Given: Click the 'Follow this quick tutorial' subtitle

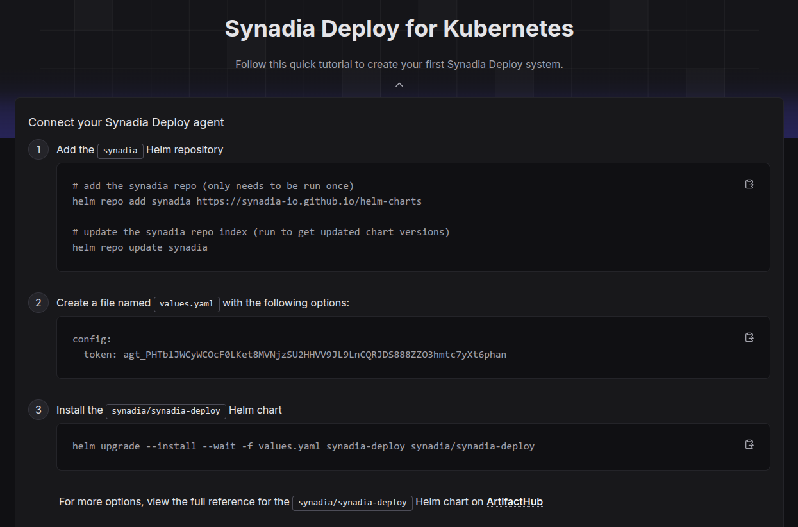Looking at the screenshot, I should point(399,65).
